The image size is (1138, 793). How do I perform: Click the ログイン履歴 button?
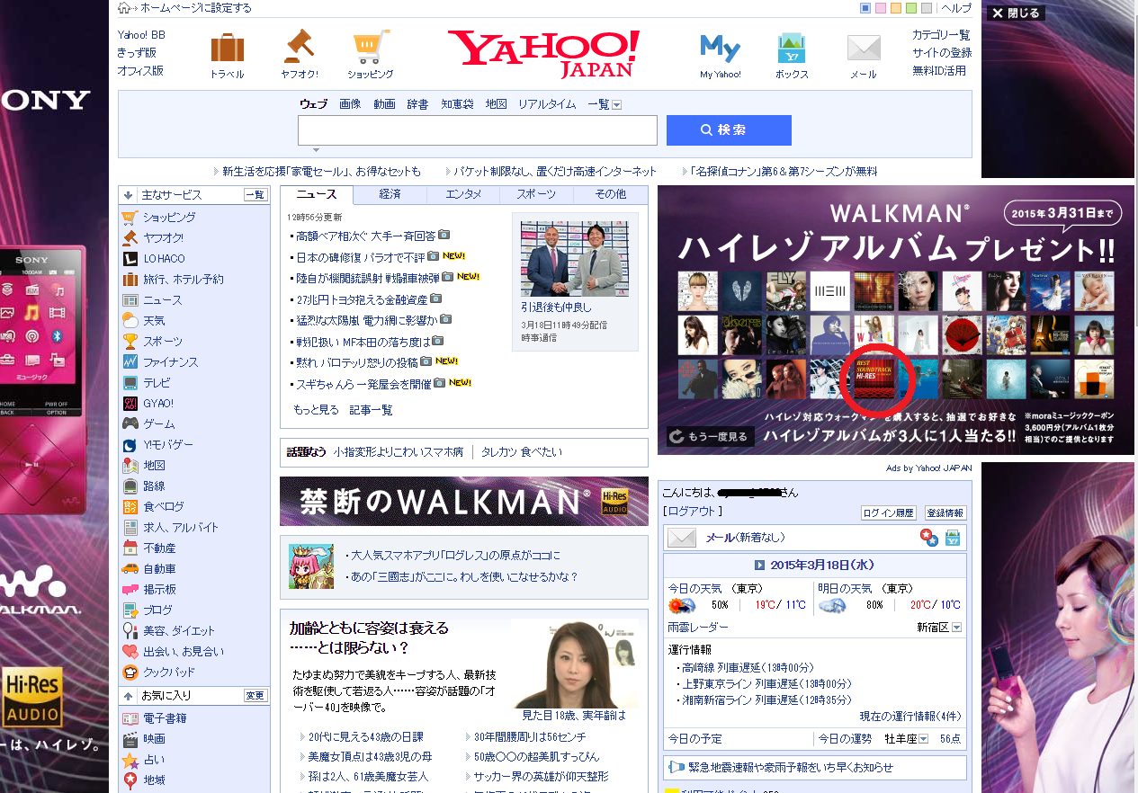click(x=888, y=512)
